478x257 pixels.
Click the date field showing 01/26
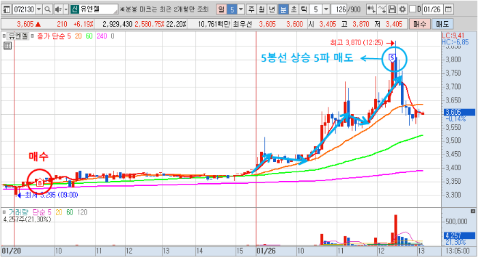pos(432,10)
